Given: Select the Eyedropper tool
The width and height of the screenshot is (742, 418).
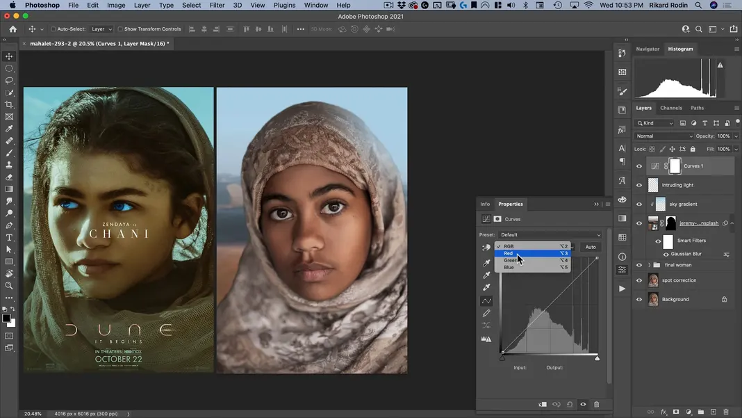Looking at the screenshot, I should coord(9,129).
